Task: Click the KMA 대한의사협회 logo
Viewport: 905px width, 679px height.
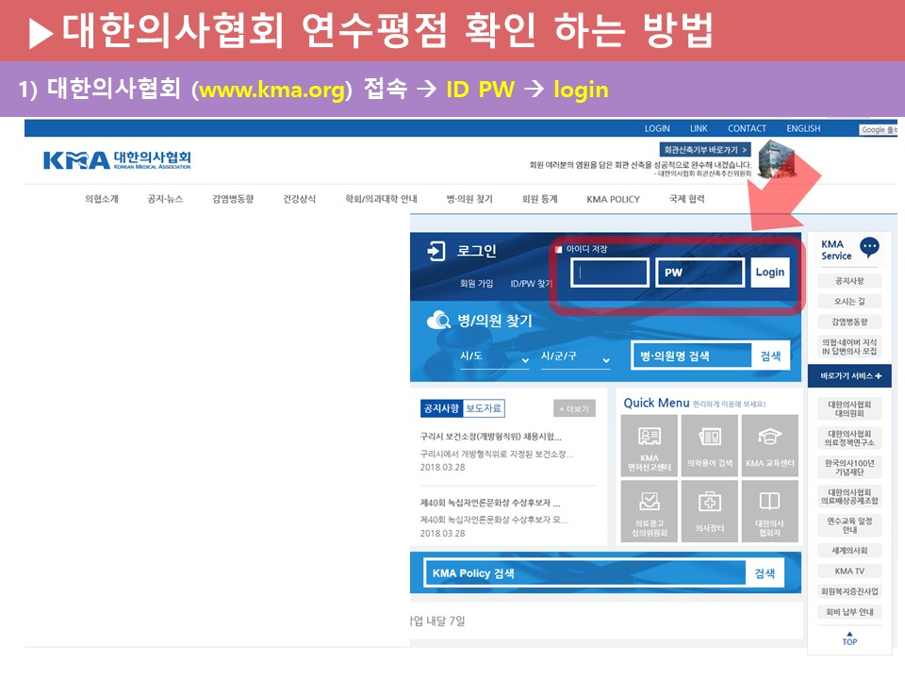Action: 117,160
